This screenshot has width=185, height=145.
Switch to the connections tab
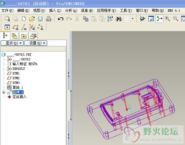(x=33, y=36)
